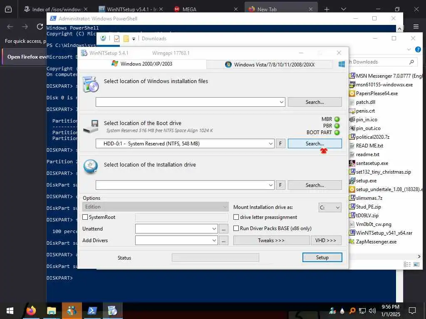Expand the Boot drive HDD-0:1 dropdown
This screenshot has height=319, width=426.
270,144
